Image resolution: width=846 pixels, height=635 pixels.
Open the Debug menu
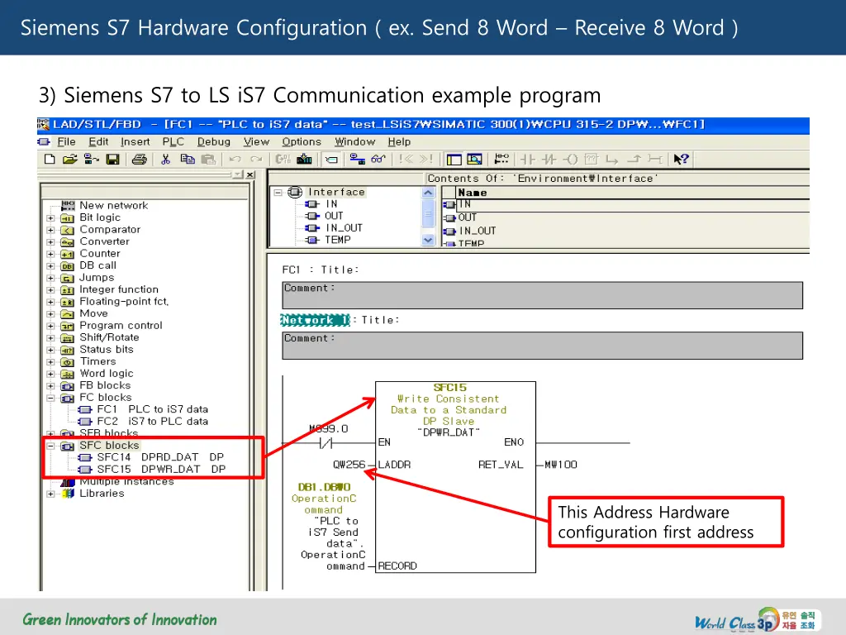(x=214, y=141)
